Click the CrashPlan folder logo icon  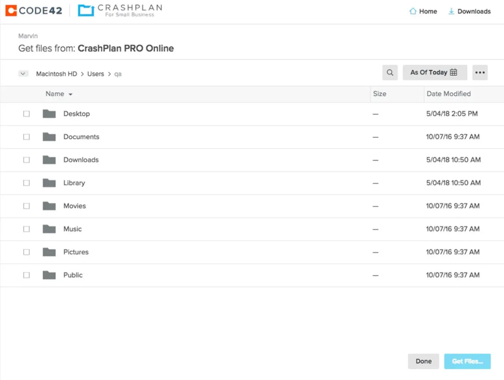pyautogui.click(x=86, y=11)
